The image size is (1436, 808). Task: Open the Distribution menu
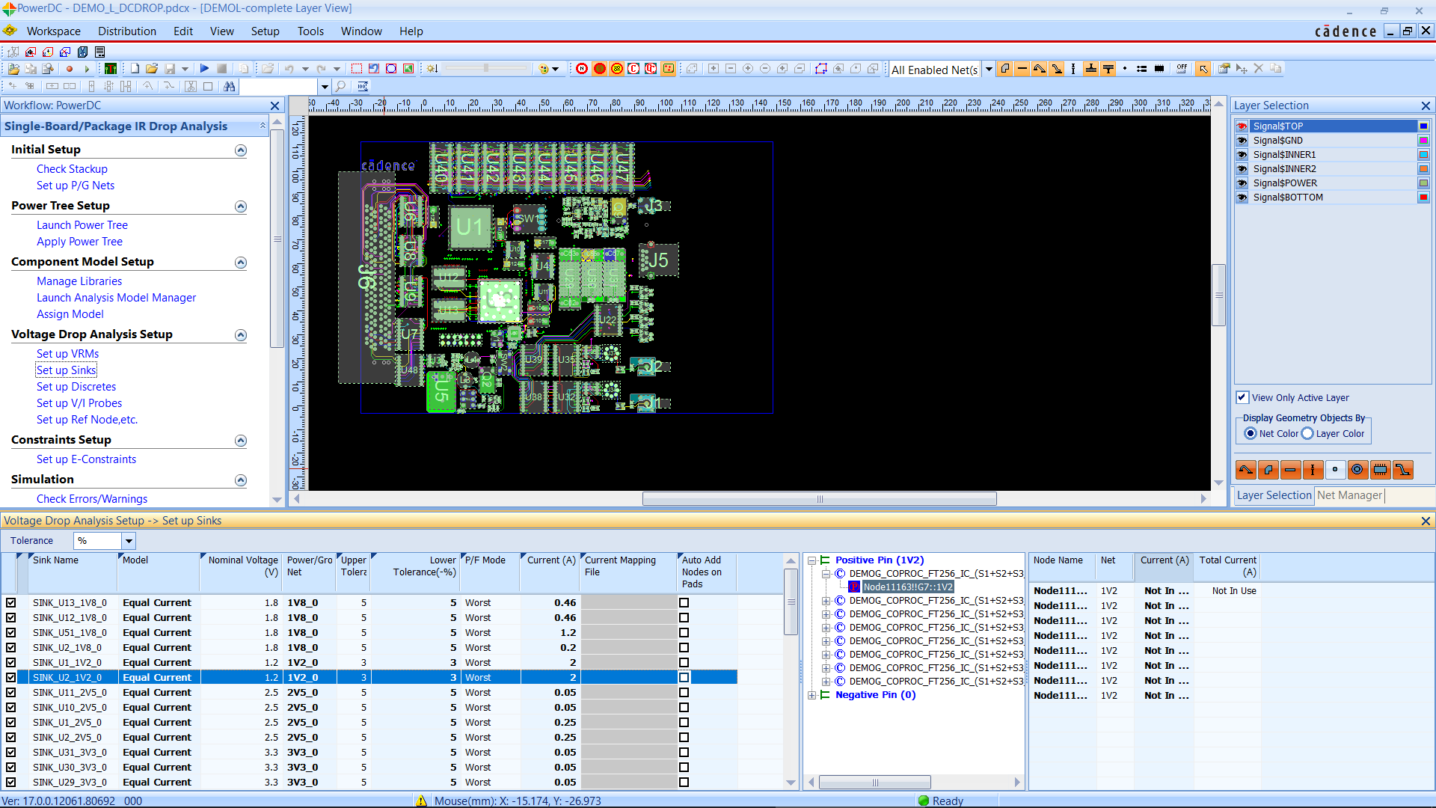click(x=126, y=31)
